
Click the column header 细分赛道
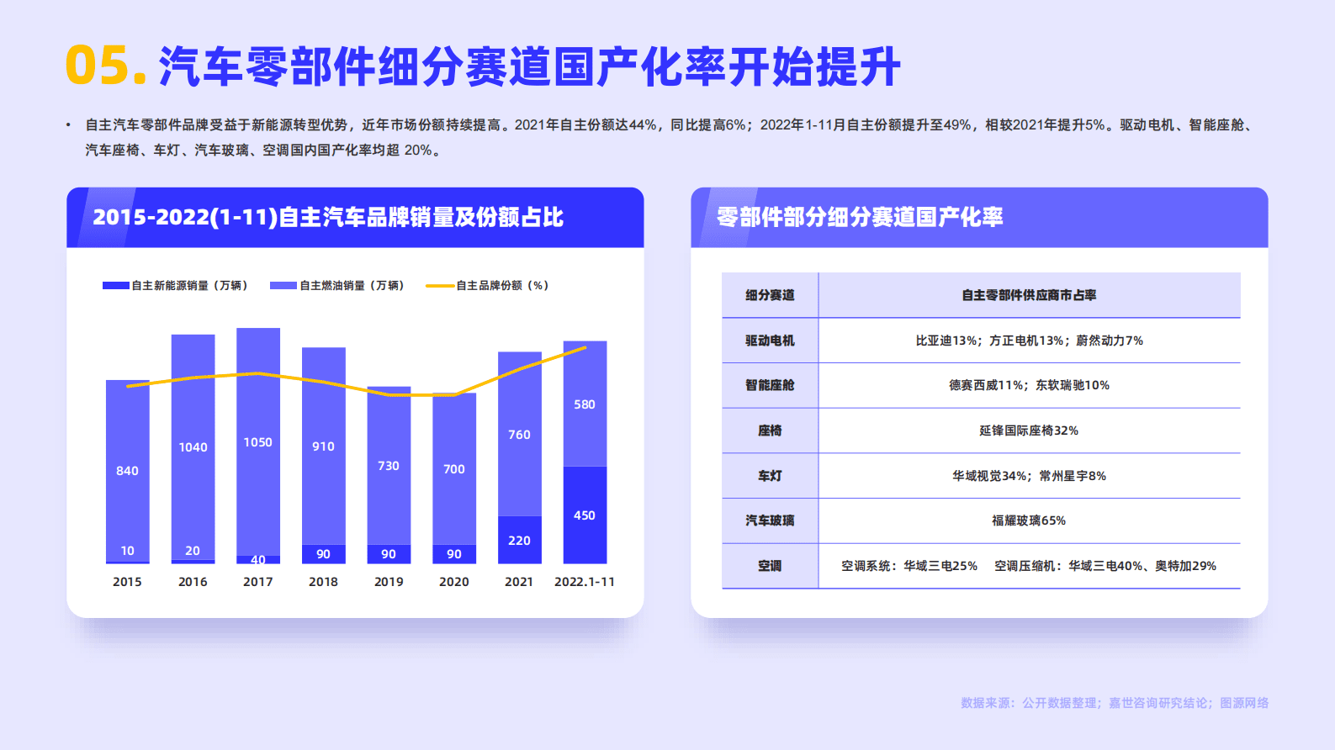click(770, 295)
